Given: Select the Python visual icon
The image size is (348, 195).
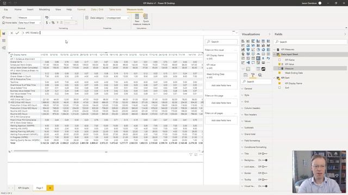Looking at the screenshot, I should (x=268, y=58).
